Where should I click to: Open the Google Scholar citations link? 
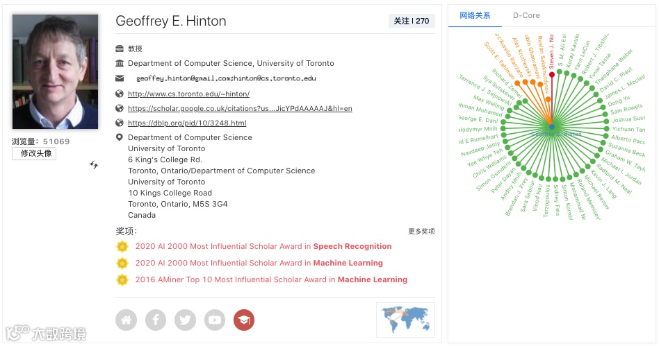click(x=240, y=108)
